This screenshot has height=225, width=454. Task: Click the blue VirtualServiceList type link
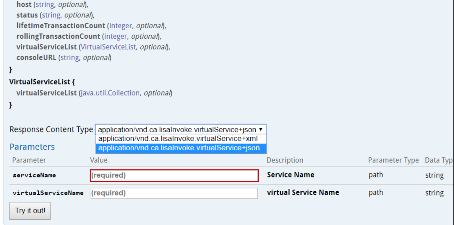(108, 47)
